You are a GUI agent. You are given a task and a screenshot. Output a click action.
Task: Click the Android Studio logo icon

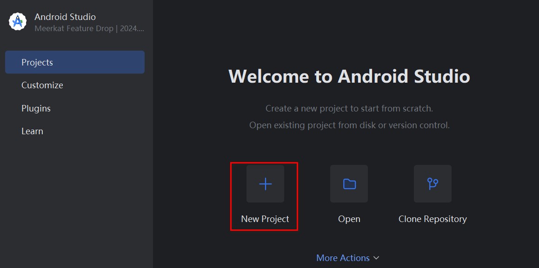coord(18,22)
